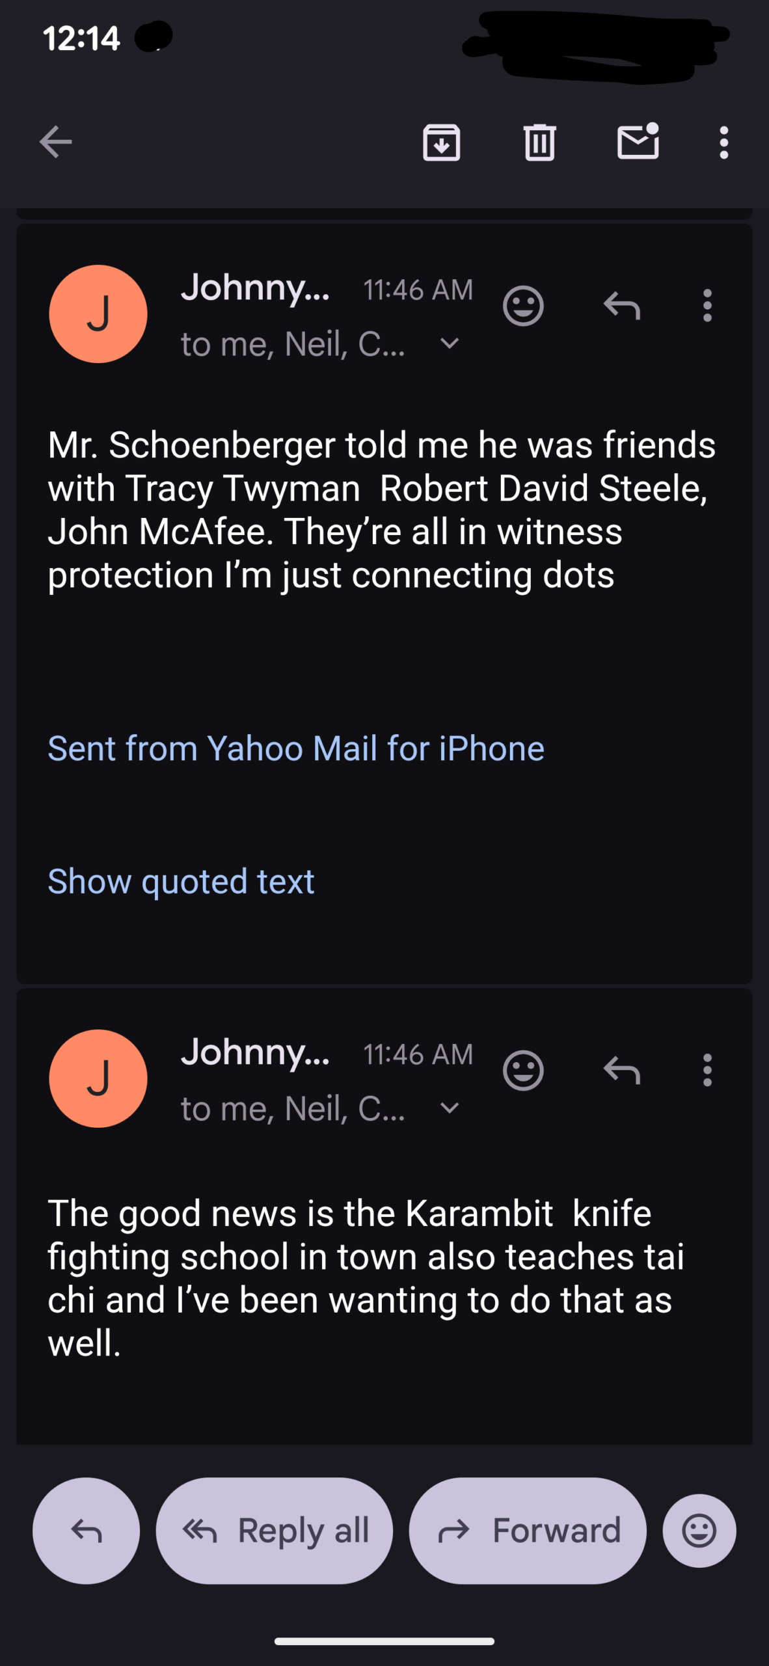Open more options for Karambit message
Screen dimensions: 769x1666
707,1070
